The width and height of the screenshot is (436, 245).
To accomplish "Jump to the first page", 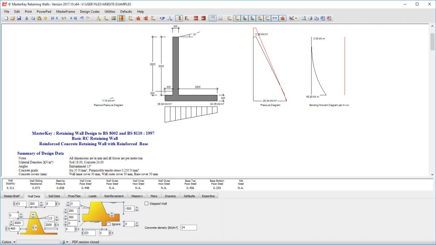I will point(53,18).
